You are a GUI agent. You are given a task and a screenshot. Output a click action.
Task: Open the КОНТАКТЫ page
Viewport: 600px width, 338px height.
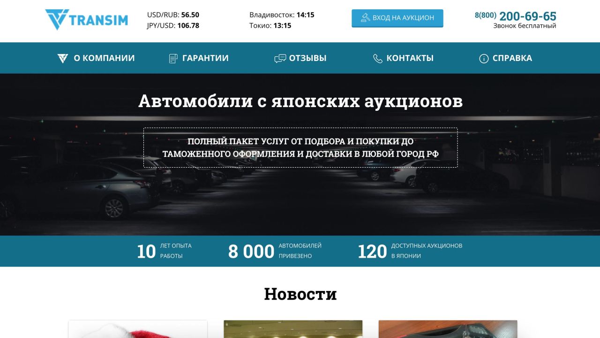(410, 58)
